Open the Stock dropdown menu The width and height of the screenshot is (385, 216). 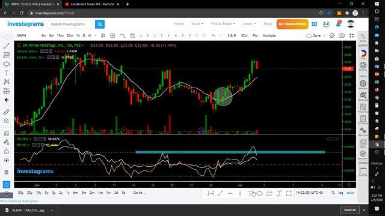click(x=197, y=24)
